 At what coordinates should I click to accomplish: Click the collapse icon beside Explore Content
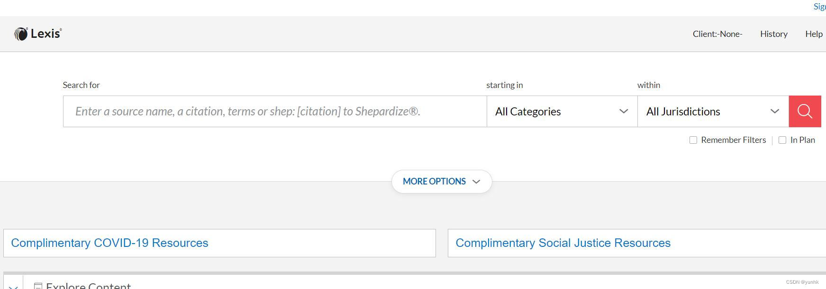[x=38, y=286]
